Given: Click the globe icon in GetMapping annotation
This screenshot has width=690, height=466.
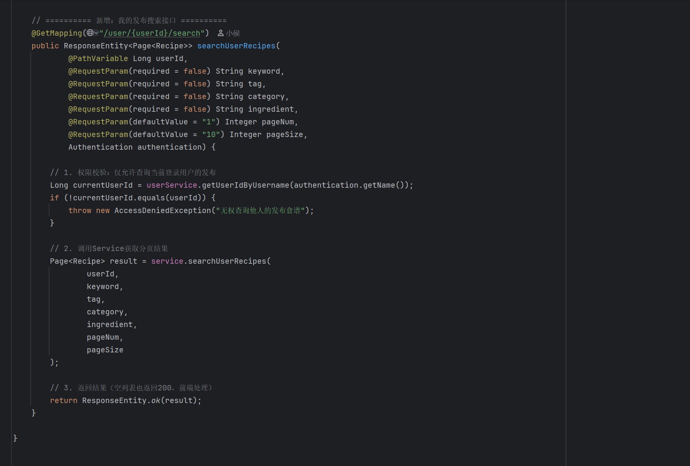Looking at the screenshot, I should [90, 33].
